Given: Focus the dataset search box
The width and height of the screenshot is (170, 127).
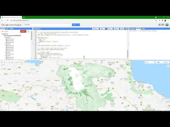Looking at the screenshot, I should (x=48, y=25).
